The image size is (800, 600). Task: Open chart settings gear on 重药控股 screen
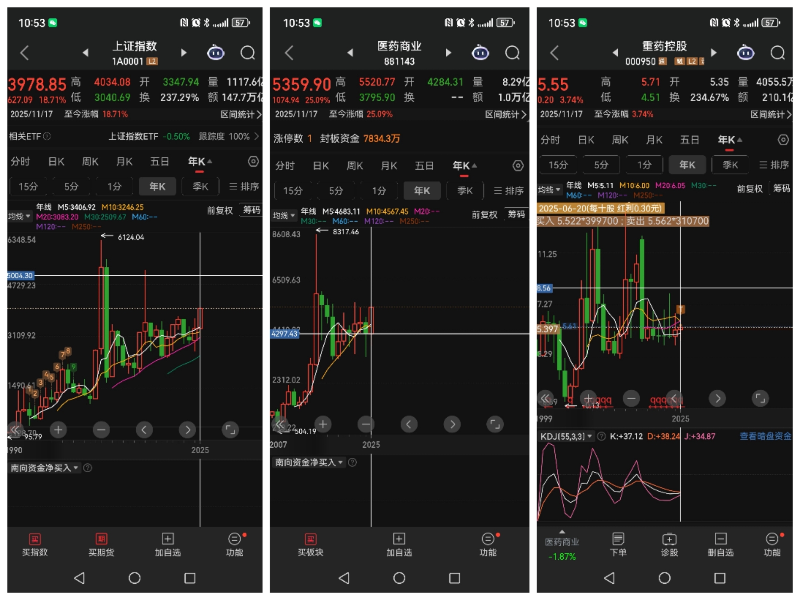(x=783, y=140)
